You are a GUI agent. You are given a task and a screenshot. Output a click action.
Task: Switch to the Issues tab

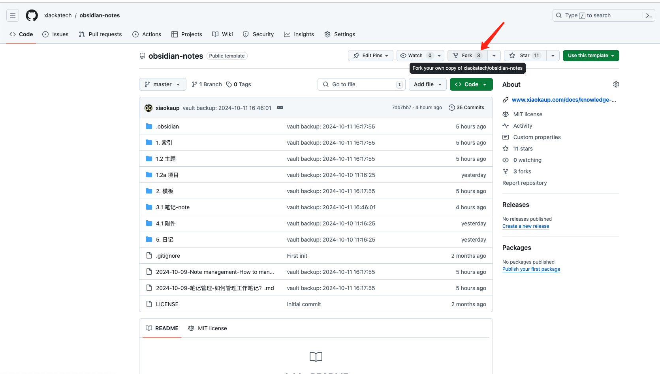tap(55, 34)
